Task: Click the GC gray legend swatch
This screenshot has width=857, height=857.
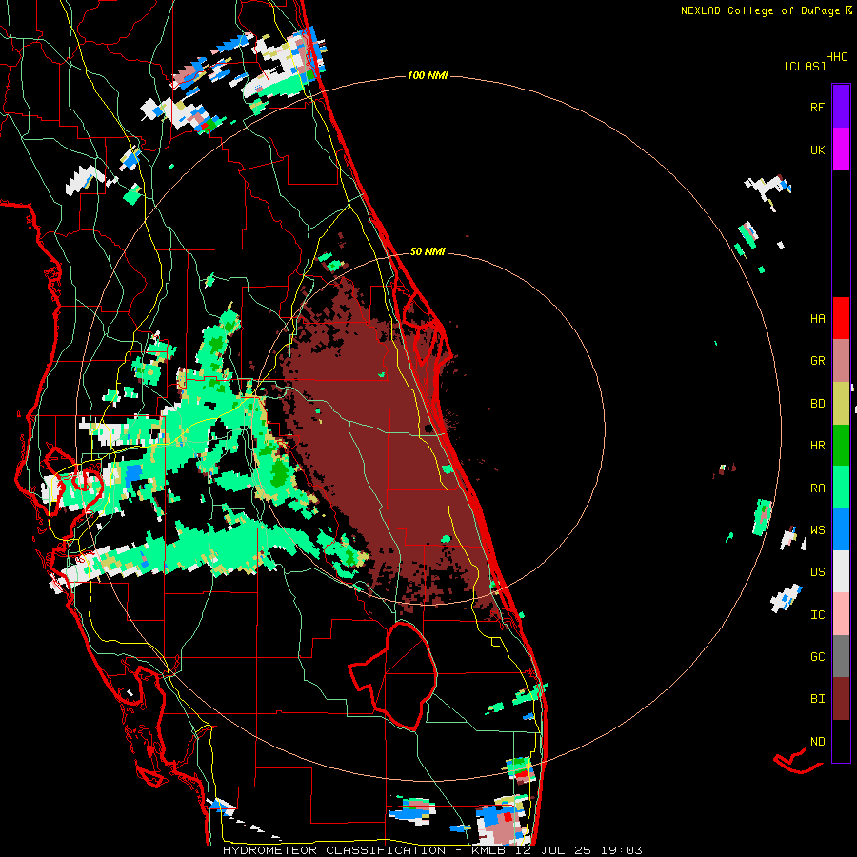Action: click(841, 656)
